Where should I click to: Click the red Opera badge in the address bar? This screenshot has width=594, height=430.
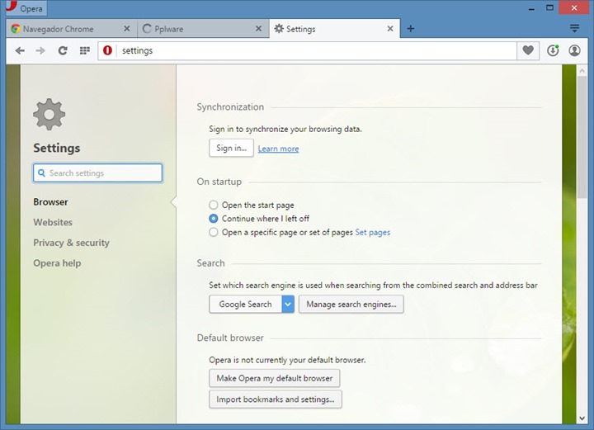click(x=107, y=50)
